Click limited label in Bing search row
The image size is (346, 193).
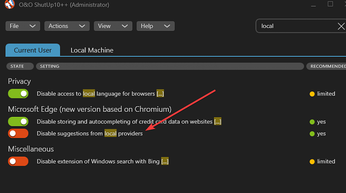326,162
